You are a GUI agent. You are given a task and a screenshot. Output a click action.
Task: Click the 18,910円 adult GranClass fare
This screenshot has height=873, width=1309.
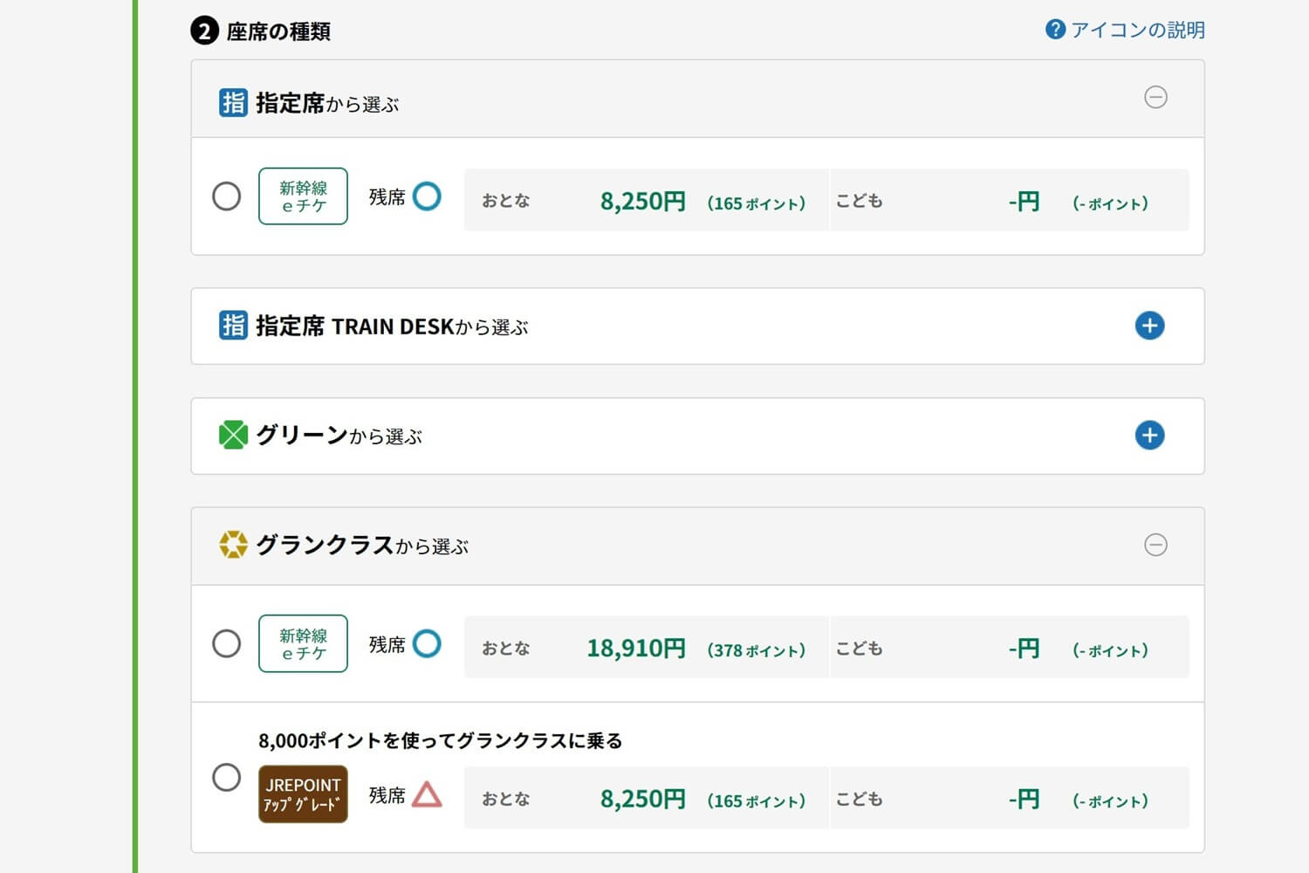point(635,649)
